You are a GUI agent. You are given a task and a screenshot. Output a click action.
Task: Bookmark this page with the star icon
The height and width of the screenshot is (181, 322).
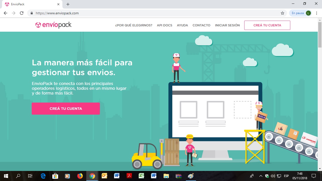(x=283, y=13)
